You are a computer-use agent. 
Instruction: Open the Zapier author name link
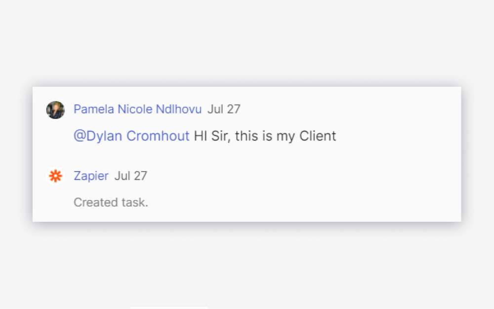click(91, 176)
